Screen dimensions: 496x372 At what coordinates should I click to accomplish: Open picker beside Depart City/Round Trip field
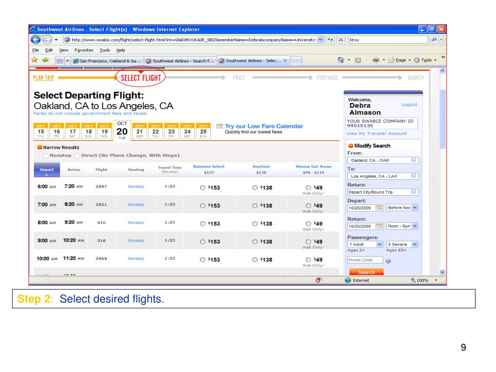(x=413, y=192)
